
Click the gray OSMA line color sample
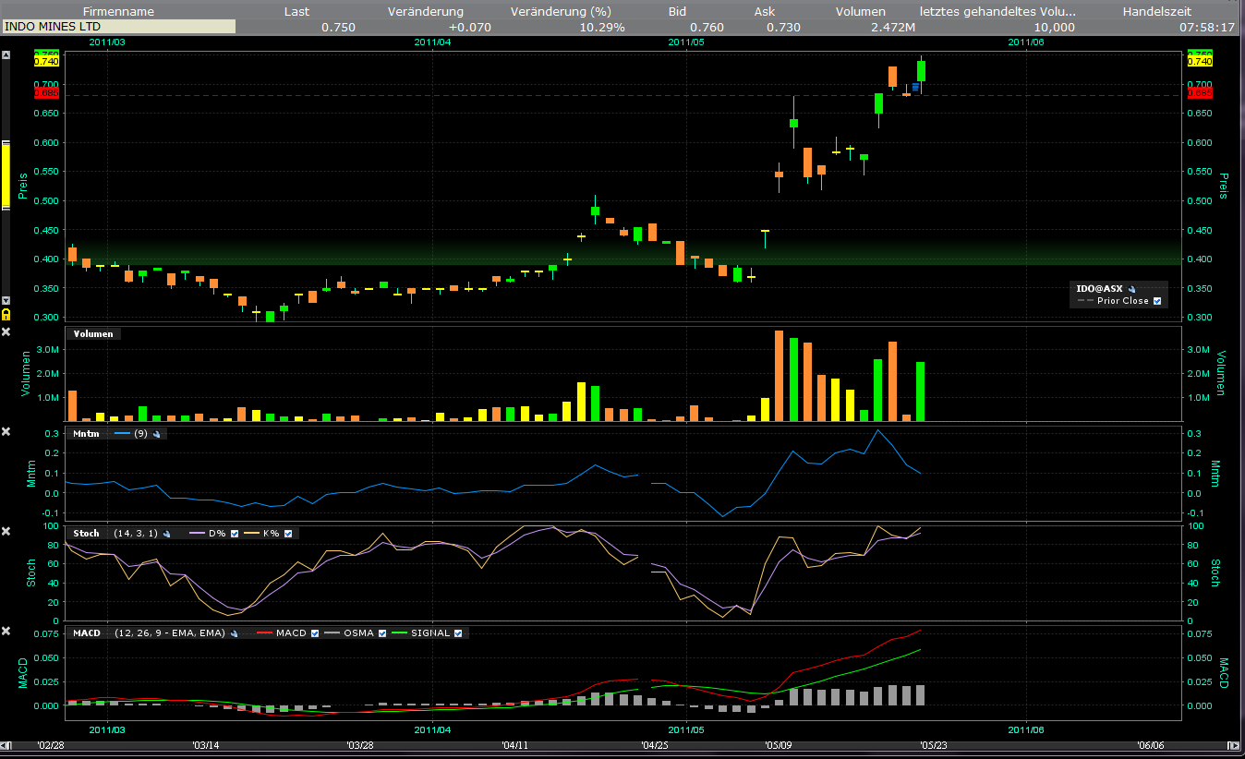[x=332, y=633]
